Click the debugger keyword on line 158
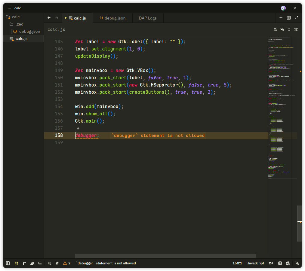 86,135
